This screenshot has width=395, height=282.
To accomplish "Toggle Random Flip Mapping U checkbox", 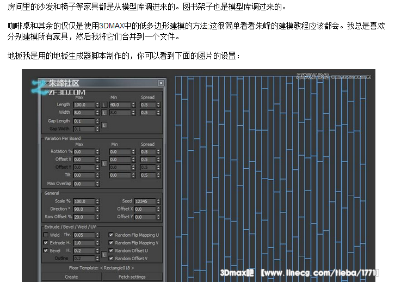I will [111, 235].
